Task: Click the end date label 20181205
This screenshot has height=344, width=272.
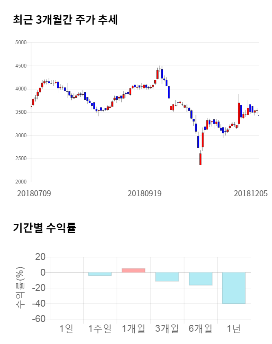Action: point(251,193)
